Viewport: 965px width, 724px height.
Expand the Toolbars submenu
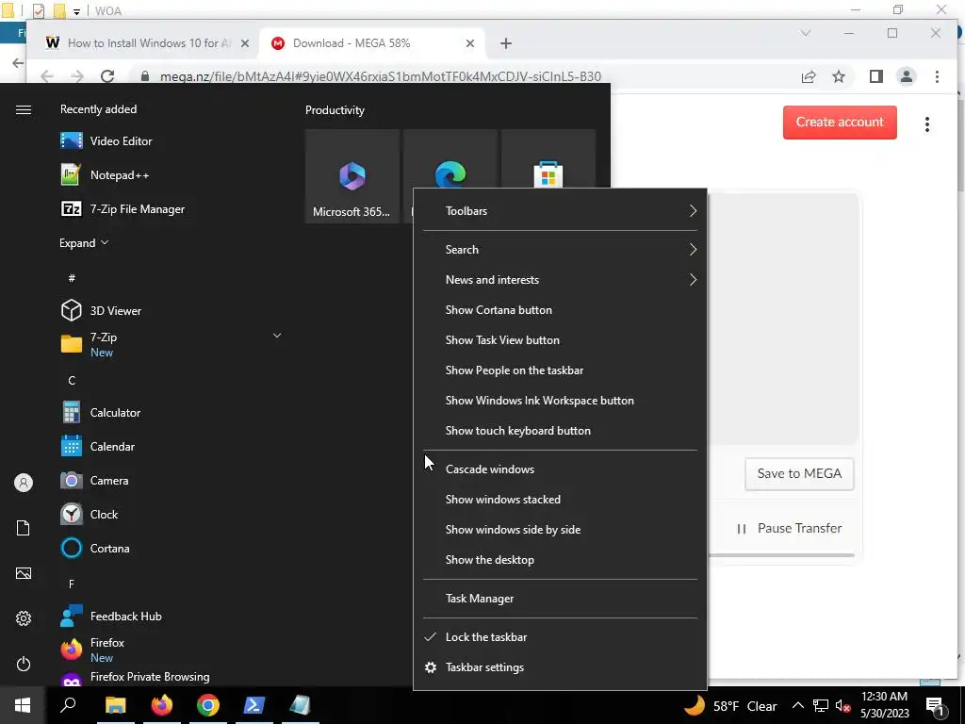coord(560,211)
